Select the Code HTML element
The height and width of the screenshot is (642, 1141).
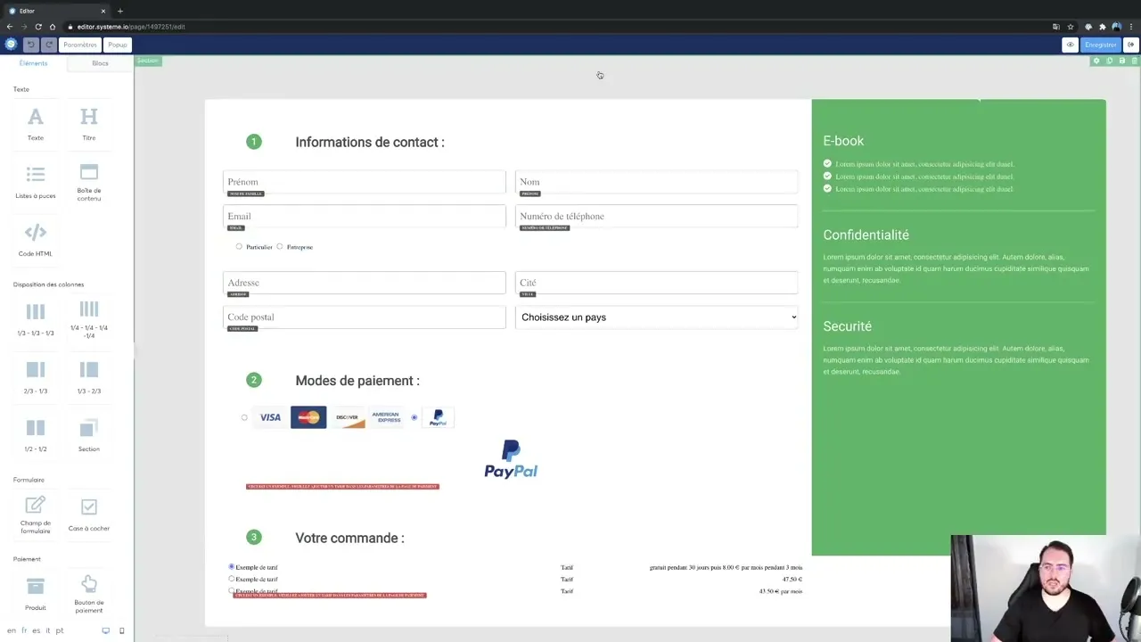pos(35,239)
